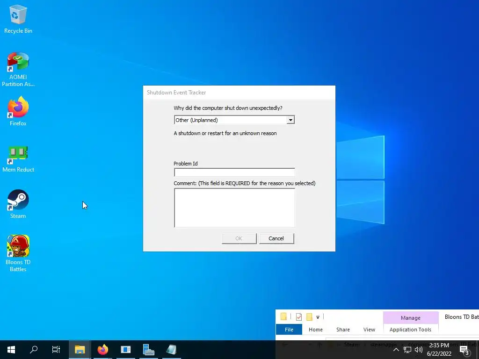Click Properties checkmark icon in Explorer toolbar
Screen dimensions: 479x359
click(299, 317)
